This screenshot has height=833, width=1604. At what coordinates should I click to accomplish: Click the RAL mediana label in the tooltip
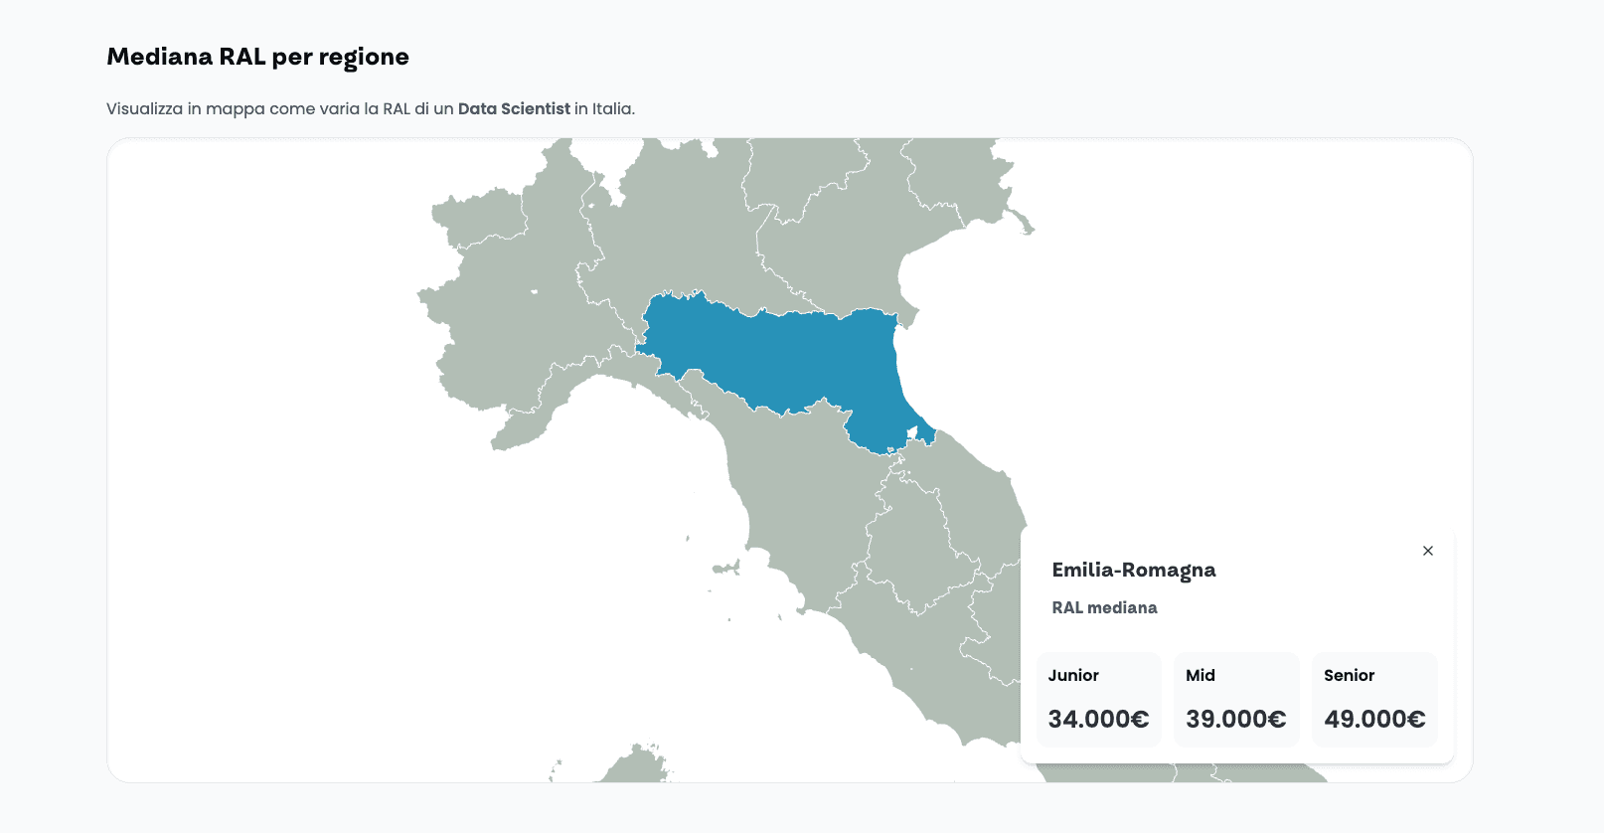pyautogui.click(x=1105, y=607)
